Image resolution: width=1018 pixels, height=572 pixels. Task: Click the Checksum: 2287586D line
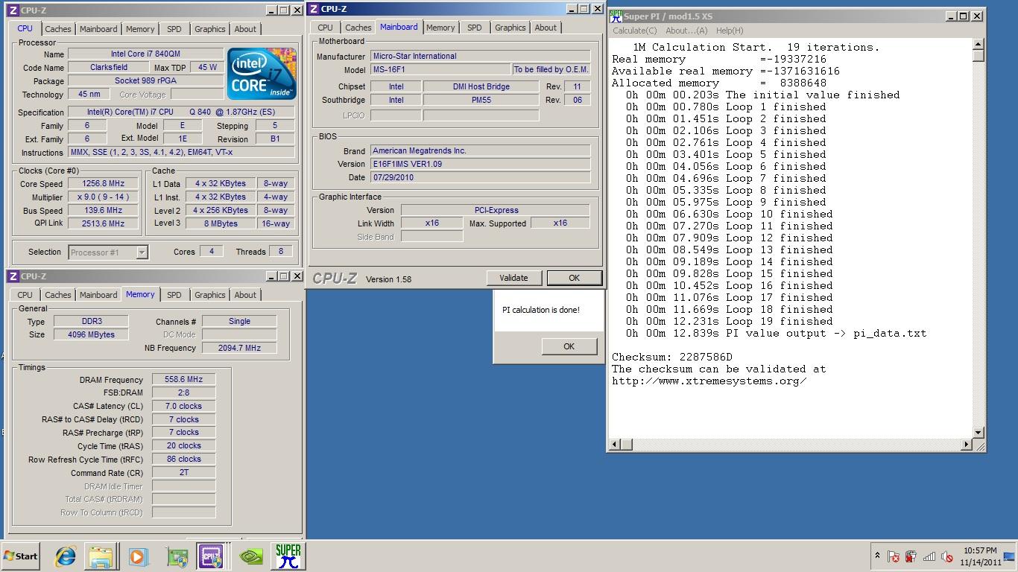[x=672, y=357]
